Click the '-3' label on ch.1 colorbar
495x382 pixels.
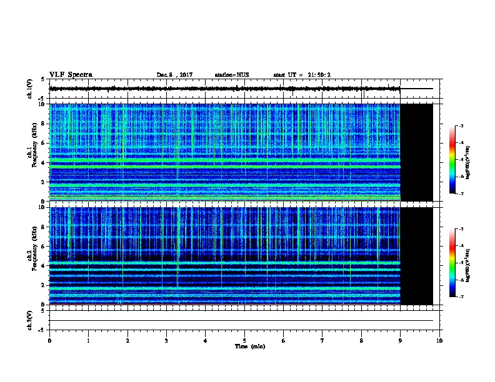point(461,125)
